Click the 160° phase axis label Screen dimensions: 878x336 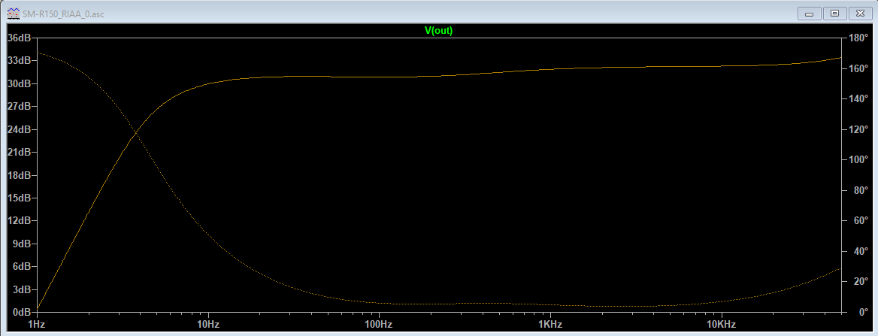pos(859,69)
